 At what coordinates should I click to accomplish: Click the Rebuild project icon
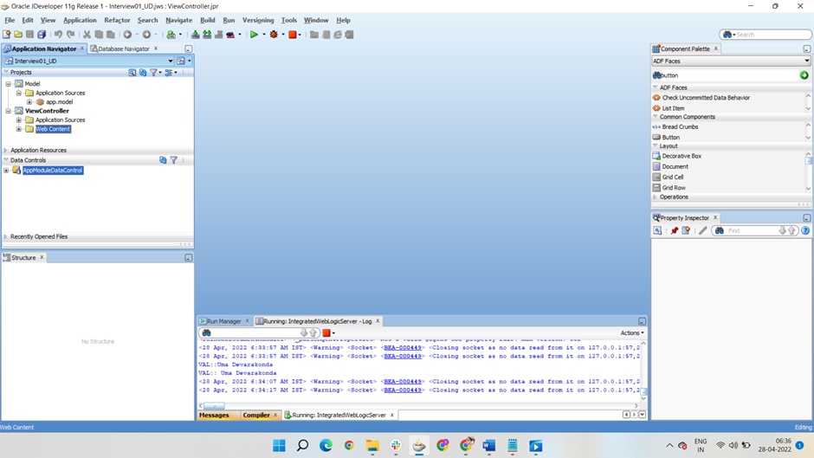coord(207,35)
